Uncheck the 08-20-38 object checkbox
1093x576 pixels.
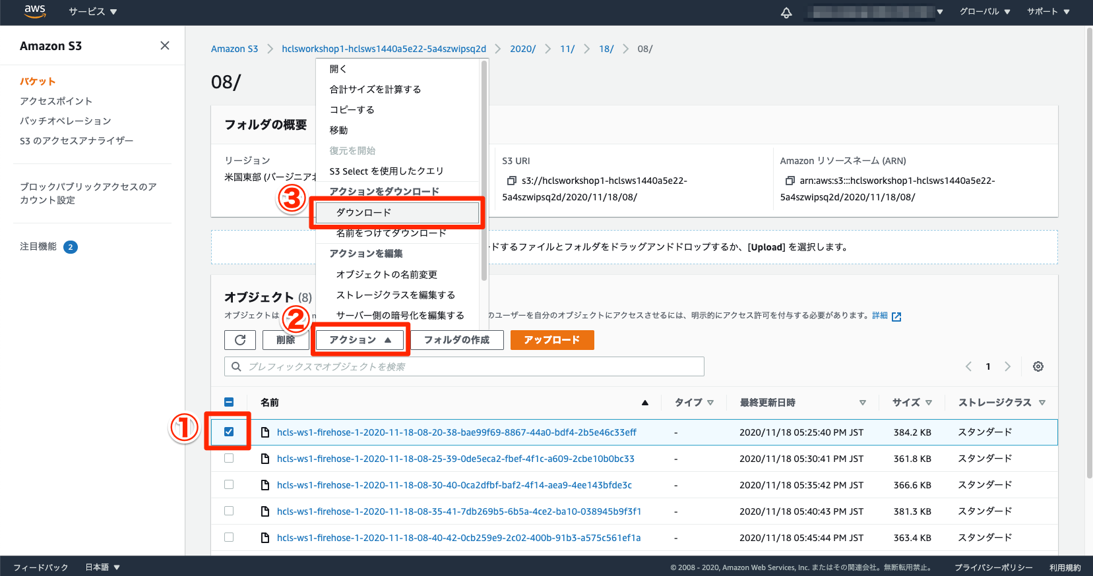click(x=229, y=432)
